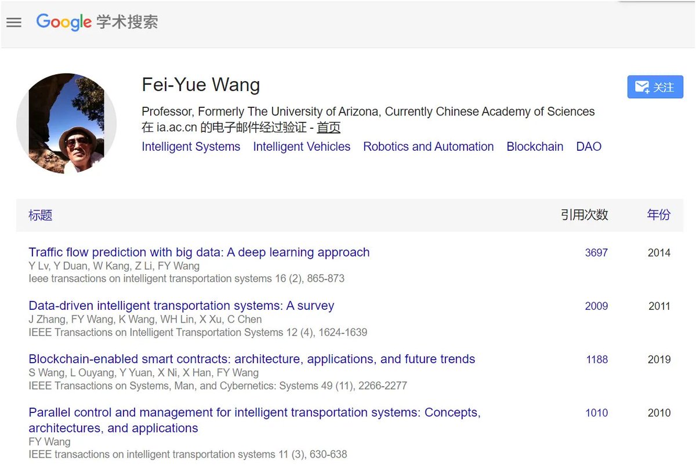This screenshot has width=696, height=471.
Task: Open Blockchain-enabled smart contracts paper
Action: pos(252,359)
